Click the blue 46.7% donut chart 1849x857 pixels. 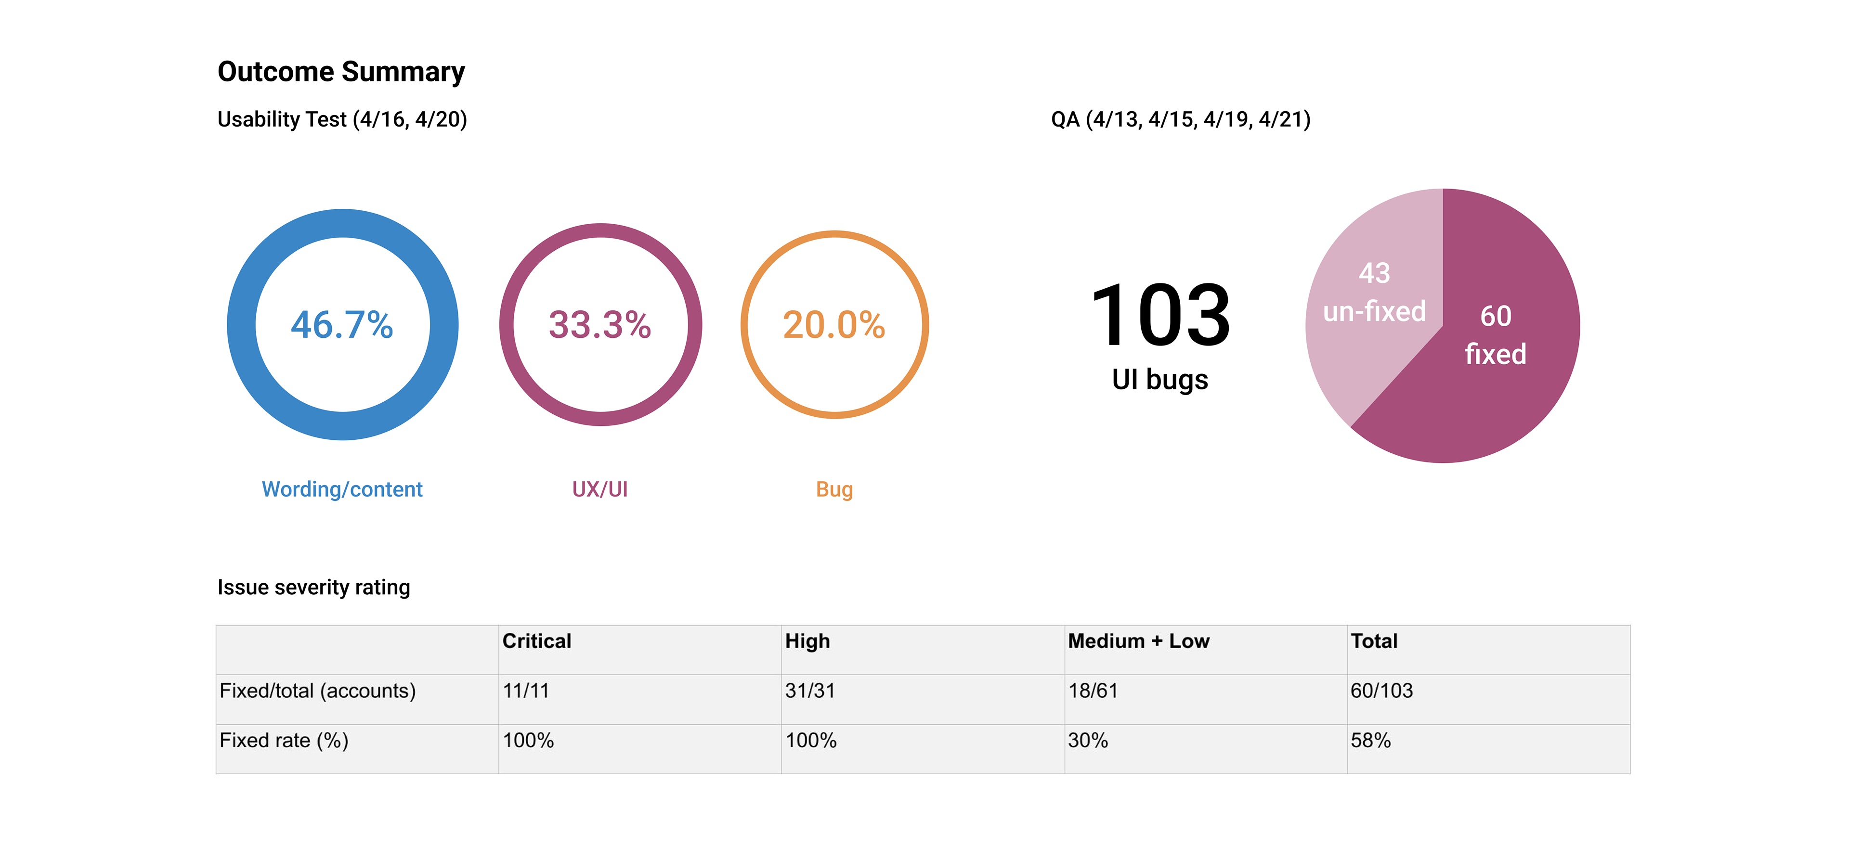[x=342, y=324]
